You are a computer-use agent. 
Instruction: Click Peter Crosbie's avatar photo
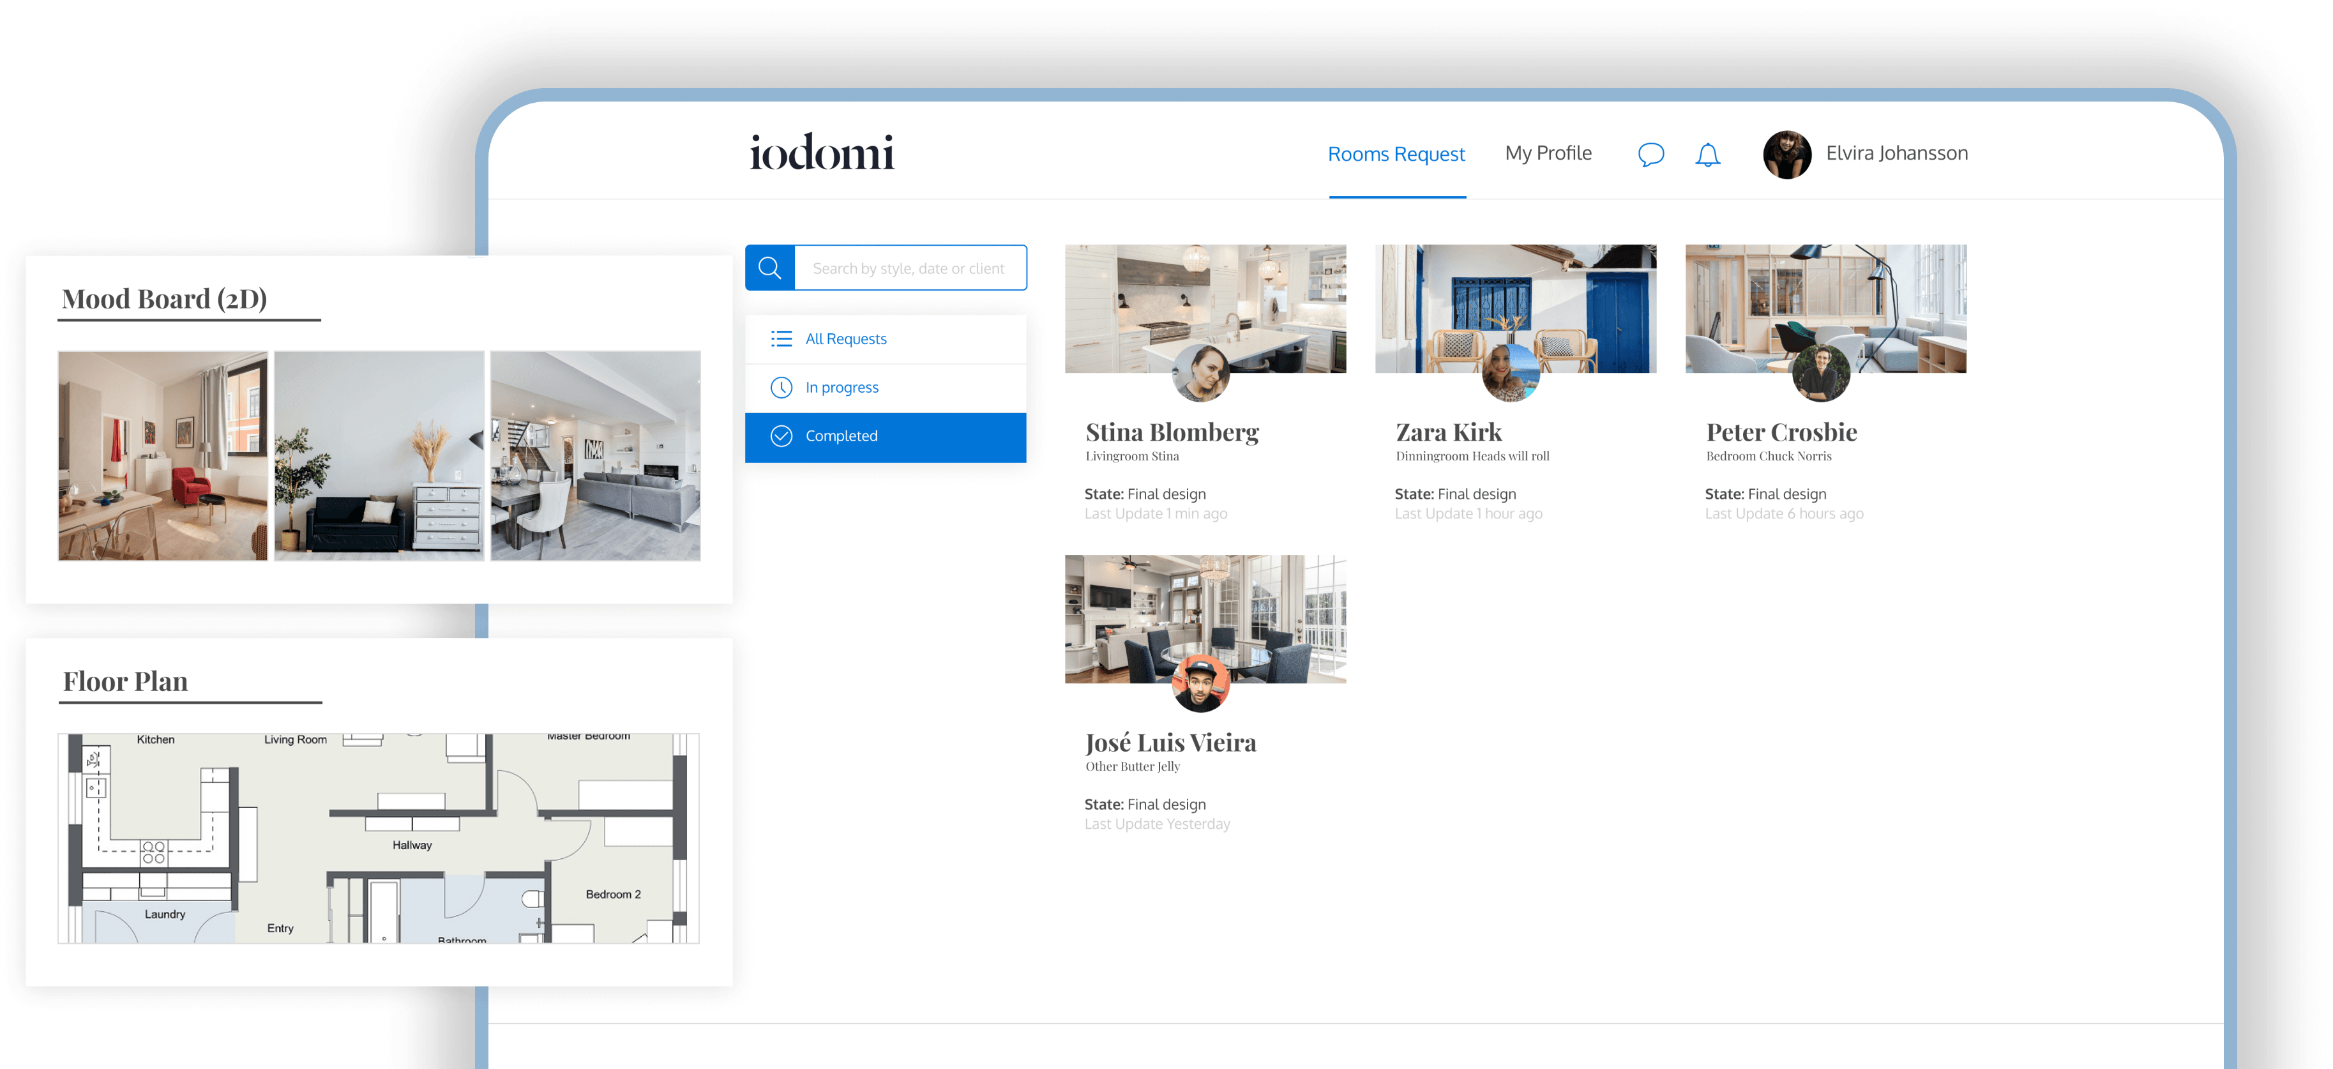click(x=1820, y=373)
